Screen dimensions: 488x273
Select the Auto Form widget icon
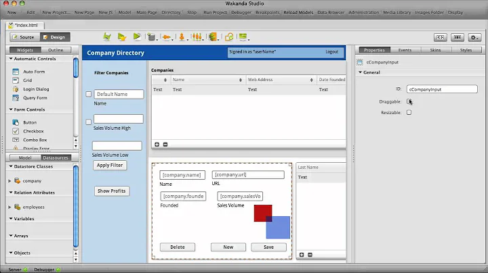[16, 72]
